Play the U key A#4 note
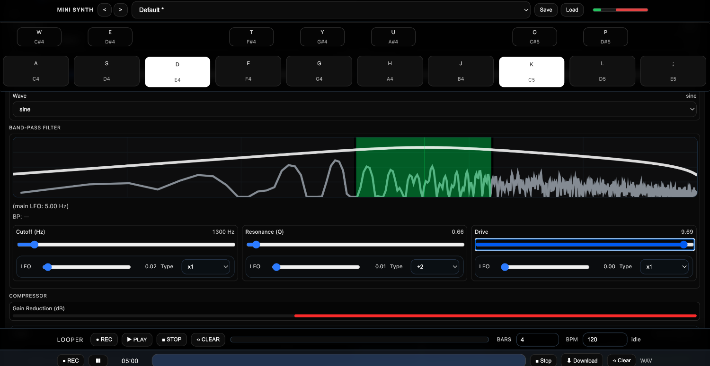Screen dimensions: 710x366 393,37
